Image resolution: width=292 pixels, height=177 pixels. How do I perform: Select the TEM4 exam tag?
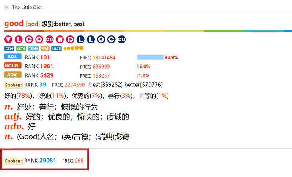pyautogui.click(x=33, y=48)
